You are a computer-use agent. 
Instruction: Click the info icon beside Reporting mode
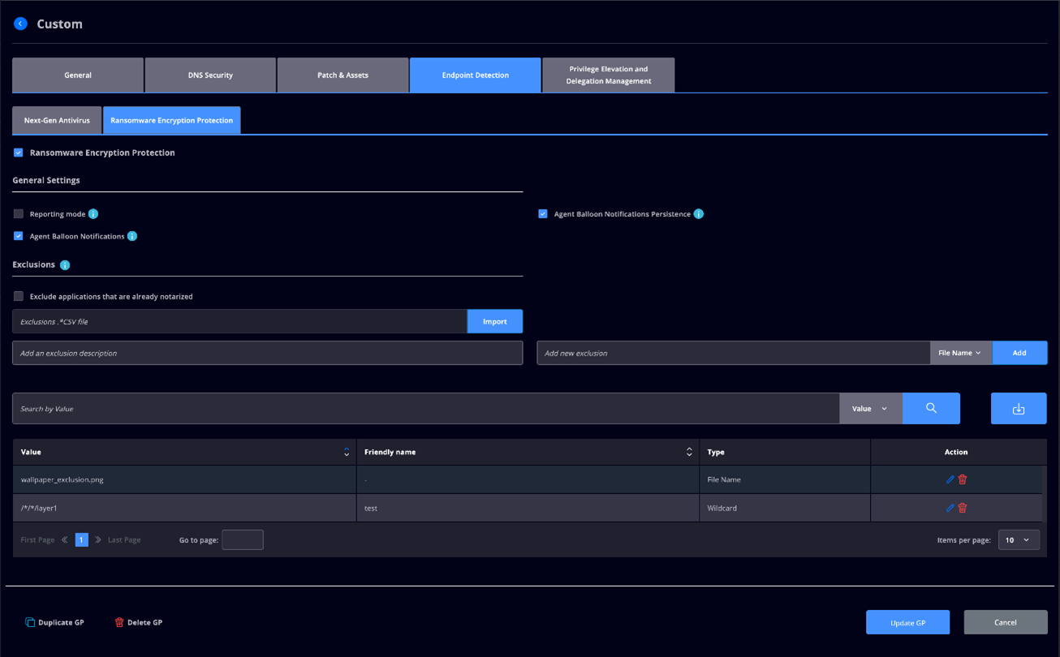(93, 214)
